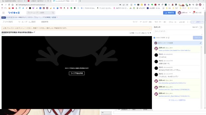Image resolution: width=206 pixels, height=115 pixels.
Task: Open the SNS bookmark folder
Action: (x=168, y=8)
